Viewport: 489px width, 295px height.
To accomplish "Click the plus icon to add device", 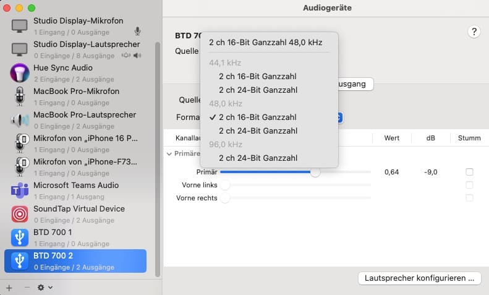I will pyautogui.click(x=9, y=288).
